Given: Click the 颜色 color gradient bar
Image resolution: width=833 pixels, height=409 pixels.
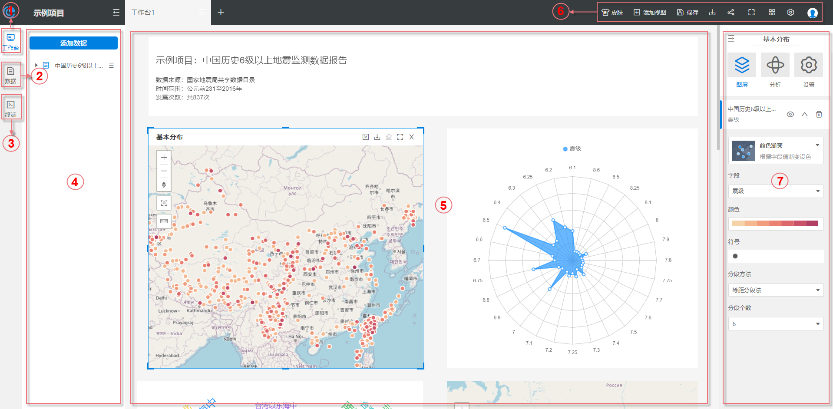Looking at the screenshot, I should 775,224.
